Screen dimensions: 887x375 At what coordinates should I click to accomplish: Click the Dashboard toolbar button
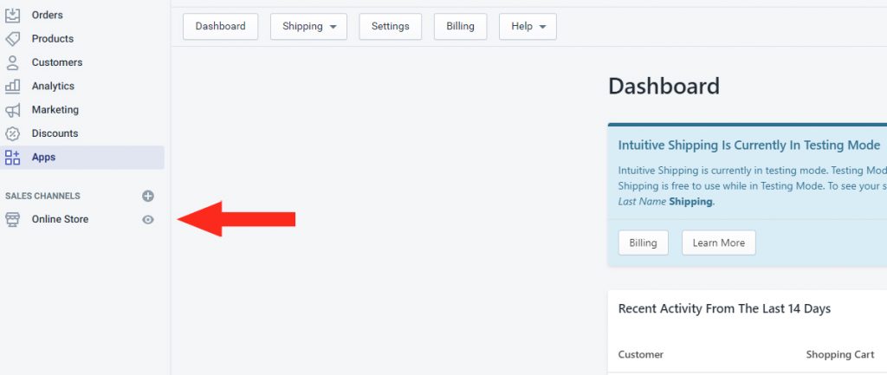coord(221,27)
